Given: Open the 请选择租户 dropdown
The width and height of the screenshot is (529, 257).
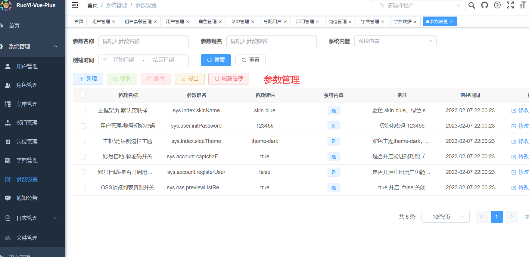Looking at the screenshot, I should 419,5.
